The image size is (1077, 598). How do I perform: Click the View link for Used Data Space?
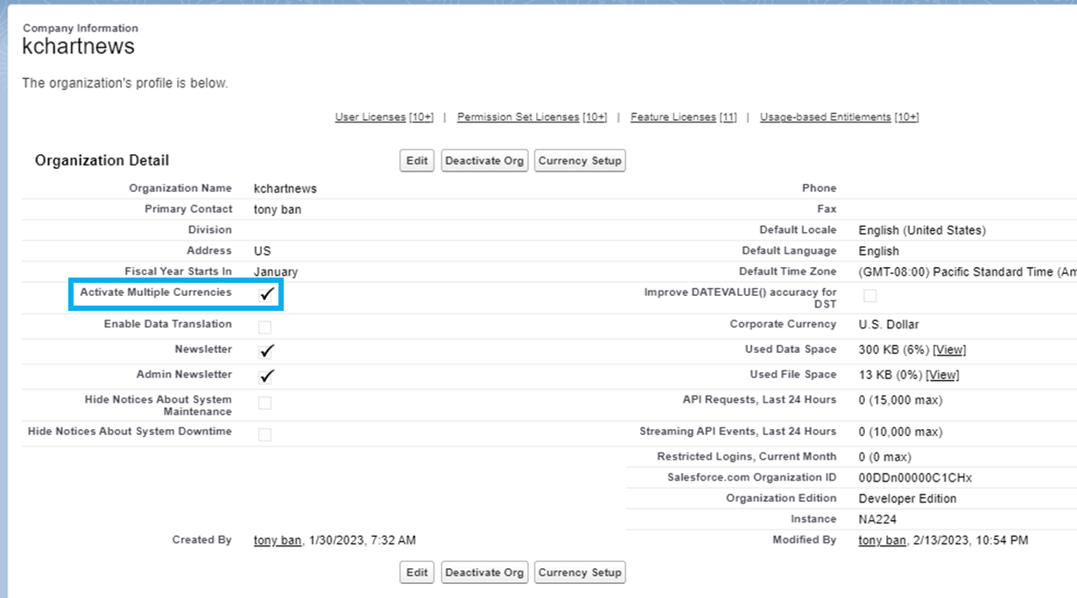coord(949,349)
